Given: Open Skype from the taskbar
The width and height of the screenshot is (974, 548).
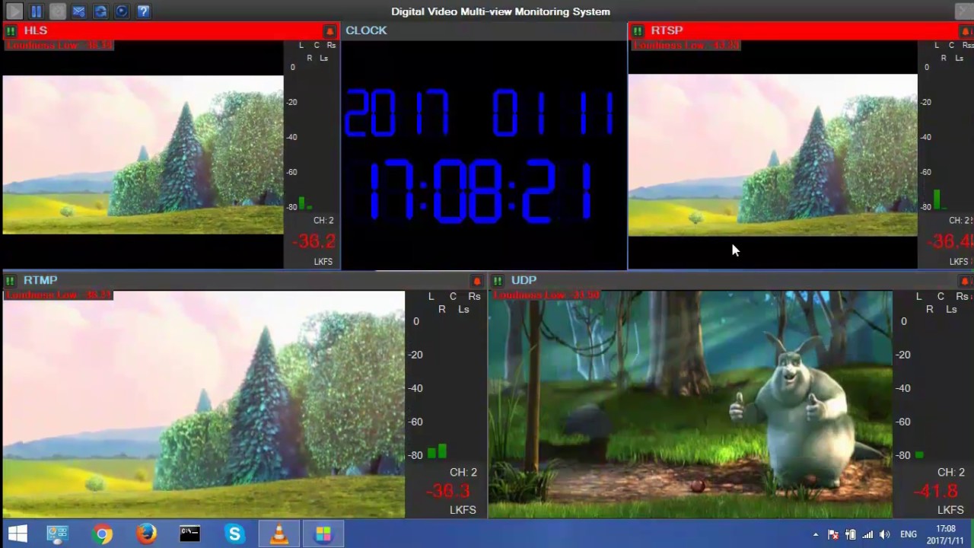Looking at the screenshot, I should point(234,534).
